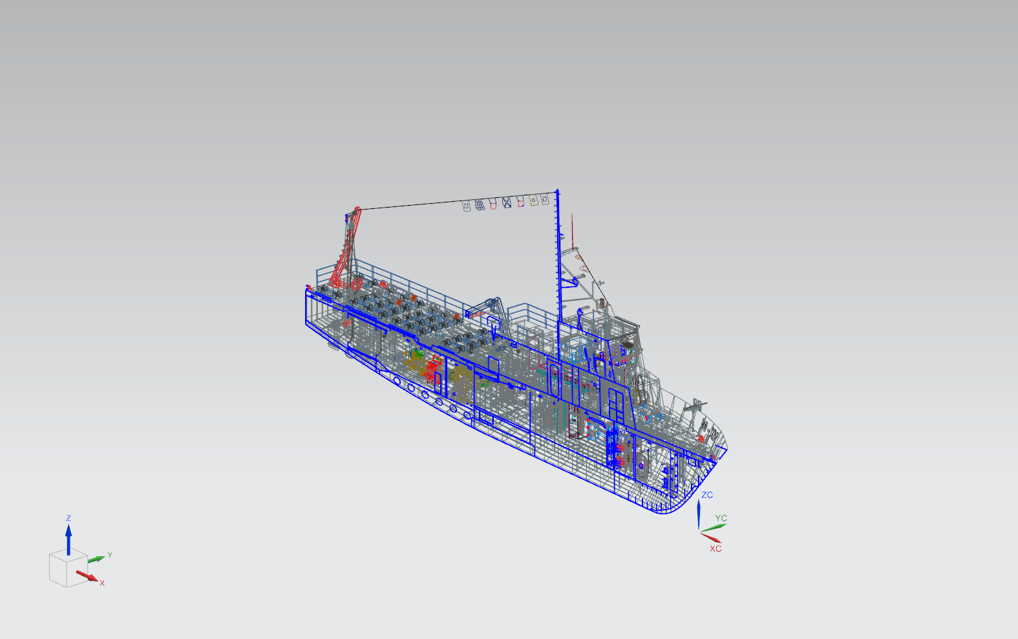This screenshot has height=639, width=1018.
Task: Click the thin red antenna beside the mast
Action: pyautogui.click(x=572, y=233)
